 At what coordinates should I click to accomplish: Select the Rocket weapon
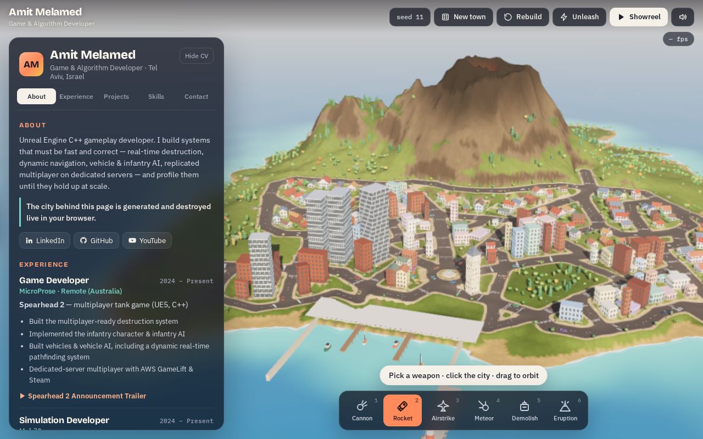(x=403, y=410)
